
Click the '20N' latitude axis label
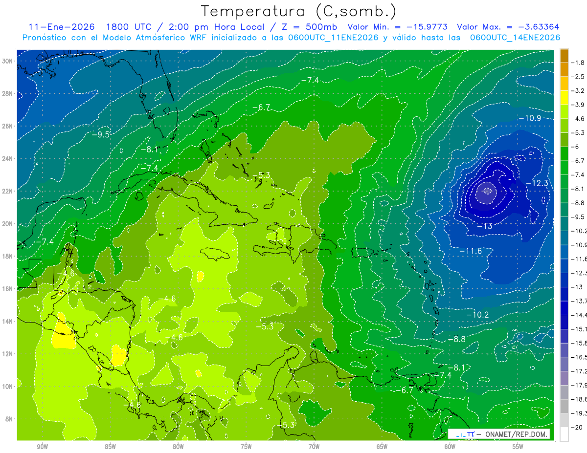pyautogui.click(x=8, y=224)
